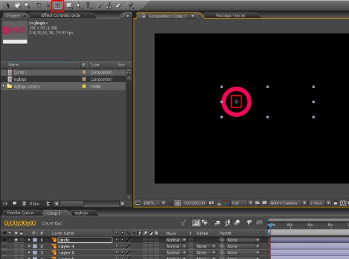Click the Show Last Snapshot icon

pos(219,203)
